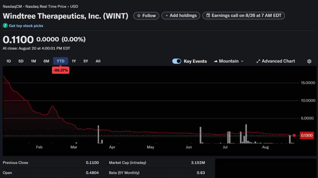Click the Mountain chart type icon
This screenshot has width=318, height=178.
point(216,61)
